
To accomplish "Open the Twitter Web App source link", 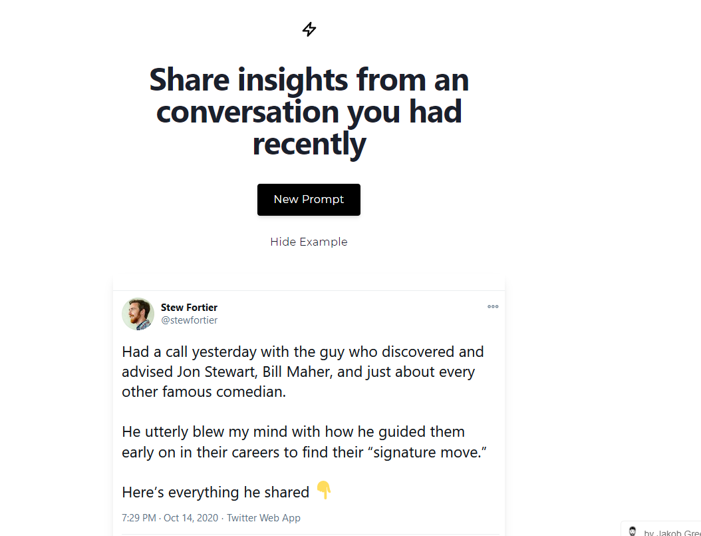I will (264, 518).
